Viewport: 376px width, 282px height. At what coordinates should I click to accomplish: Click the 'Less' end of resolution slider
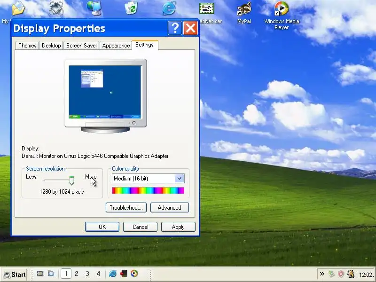pos(31,177)
